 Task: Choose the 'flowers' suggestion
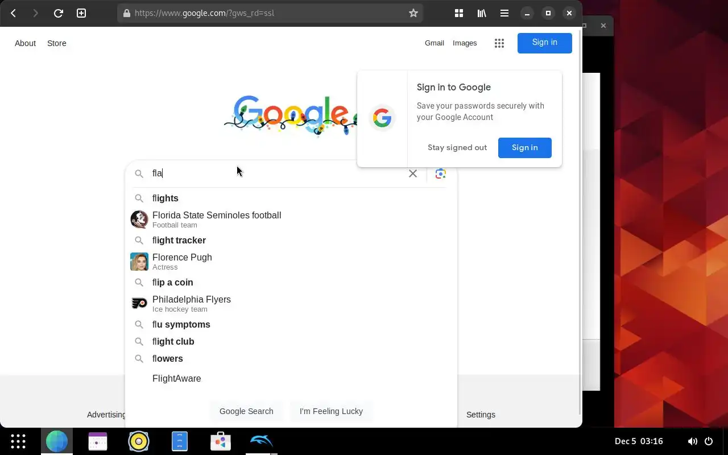point(291,358)
